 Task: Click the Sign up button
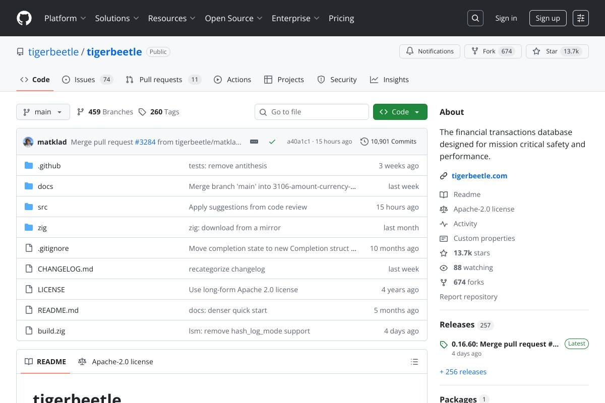[x=548, y=18]
